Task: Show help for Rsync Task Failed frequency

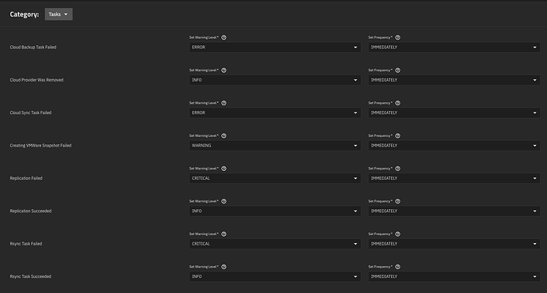Action: [x=398, y=234]
